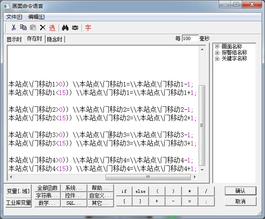Select the 报警组名称 tree label

234,52
